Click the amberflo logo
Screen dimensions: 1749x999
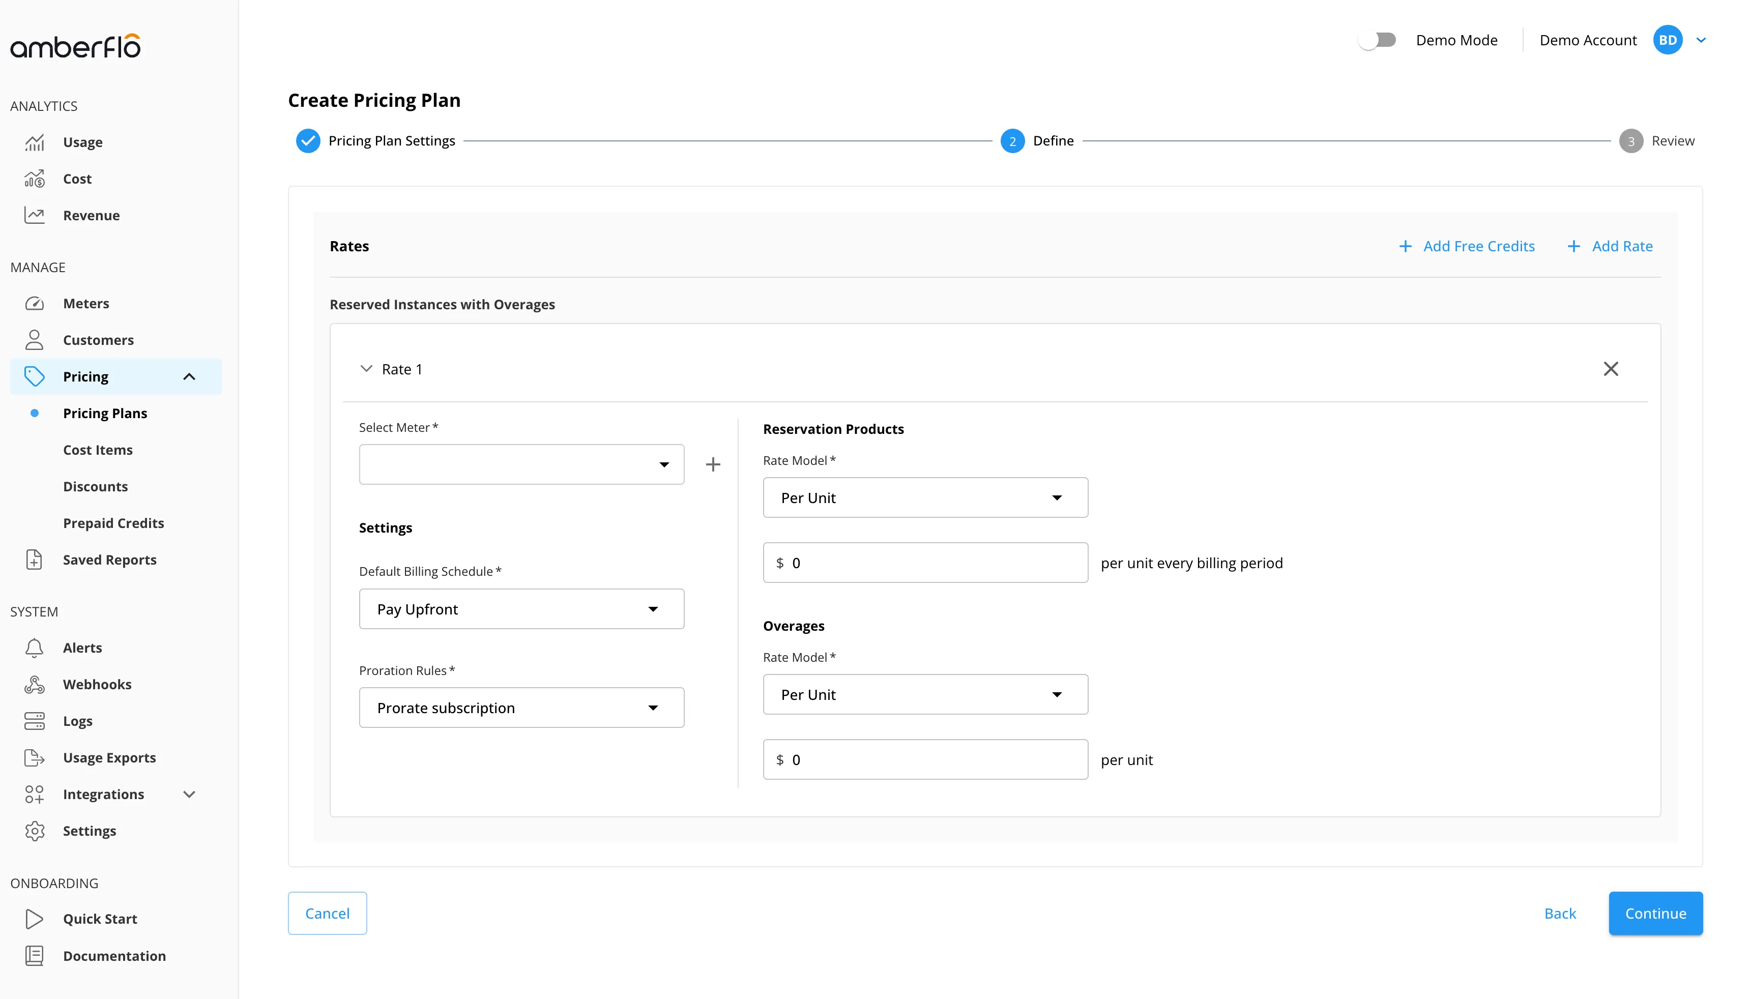tap(75, 46)
